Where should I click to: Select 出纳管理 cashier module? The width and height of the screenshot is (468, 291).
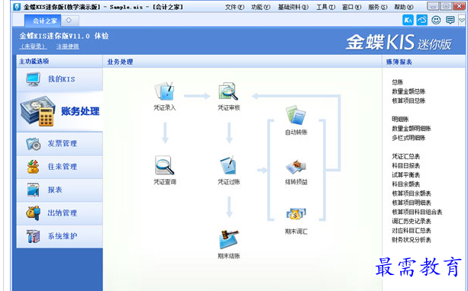point(60,213)
